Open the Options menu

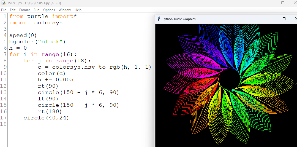click(49, 10)
